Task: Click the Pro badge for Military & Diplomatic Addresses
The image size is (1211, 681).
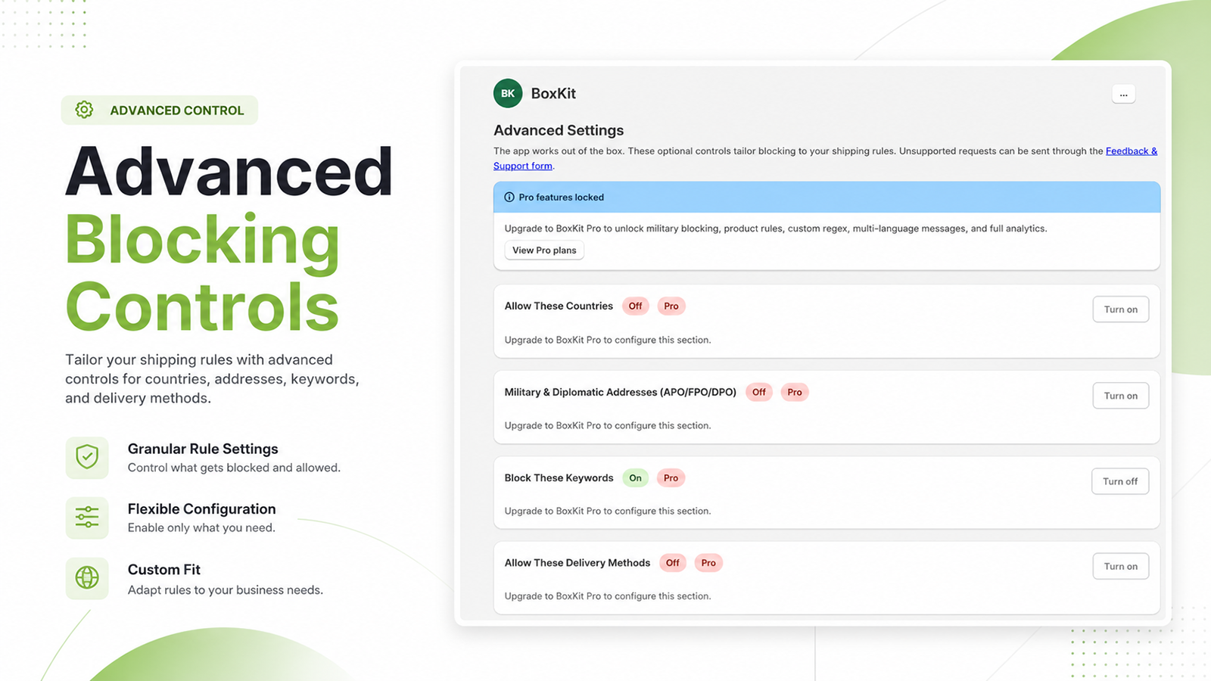Action: pyautogui.click(x=795, y=393)
